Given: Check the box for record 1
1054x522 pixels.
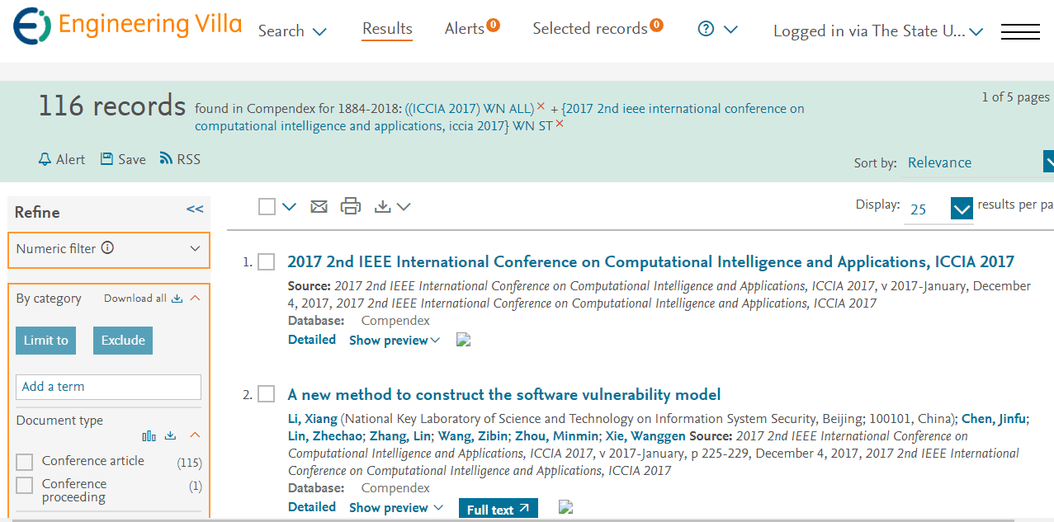Looking at the screenshot, I should pyautogui.click(x=266, y=262).
